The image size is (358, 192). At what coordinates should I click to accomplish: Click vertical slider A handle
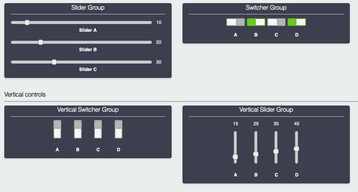coord(235,157)
